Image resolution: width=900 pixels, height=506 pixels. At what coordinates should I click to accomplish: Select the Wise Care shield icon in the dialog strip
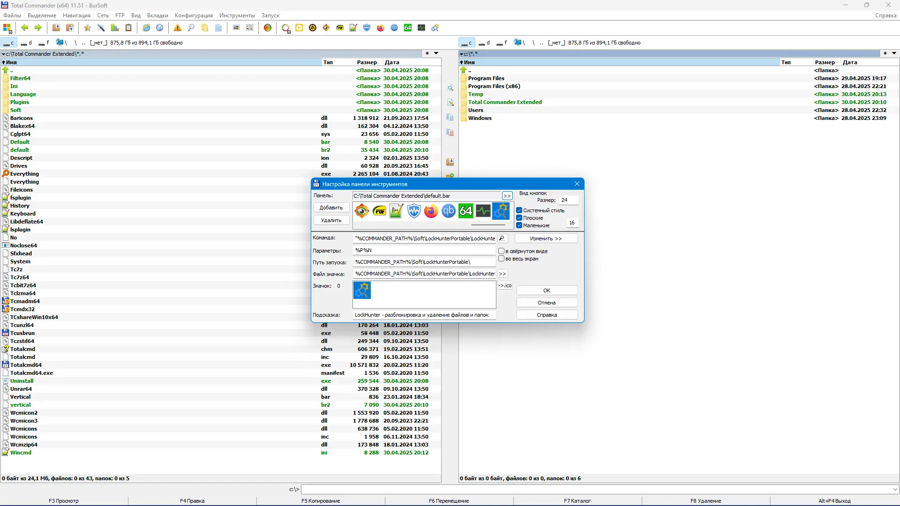pyautogui.click(x=414, y=211)
